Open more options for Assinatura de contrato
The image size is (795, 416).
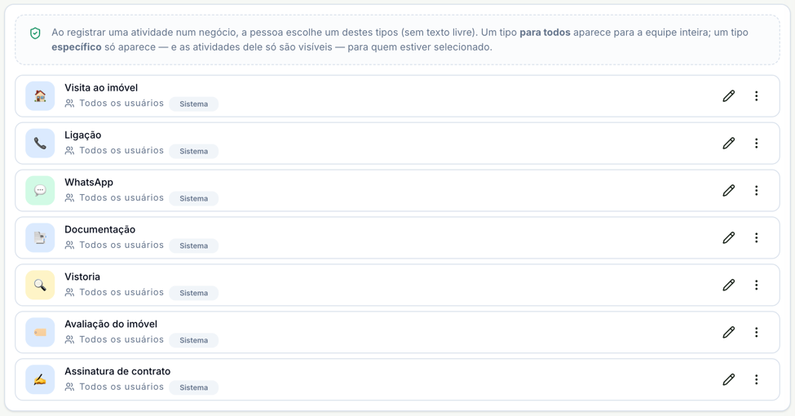tap(756, 379)
